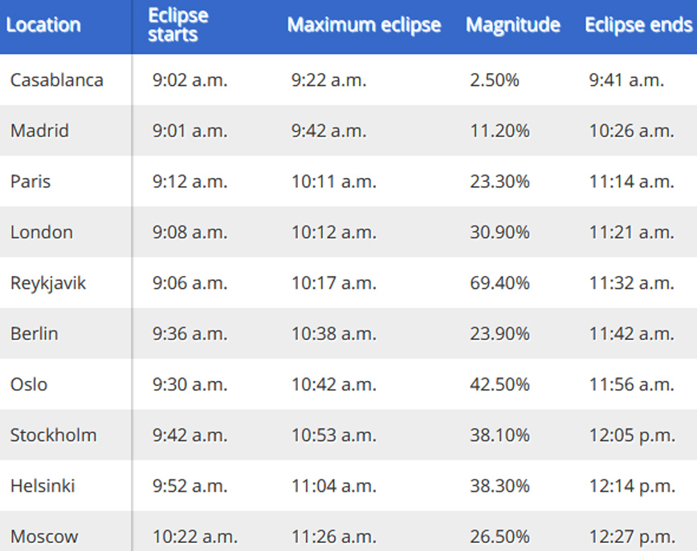697x551 pixels.
Task: Click the Madrid row label
Action: click(x=39, y=131)
